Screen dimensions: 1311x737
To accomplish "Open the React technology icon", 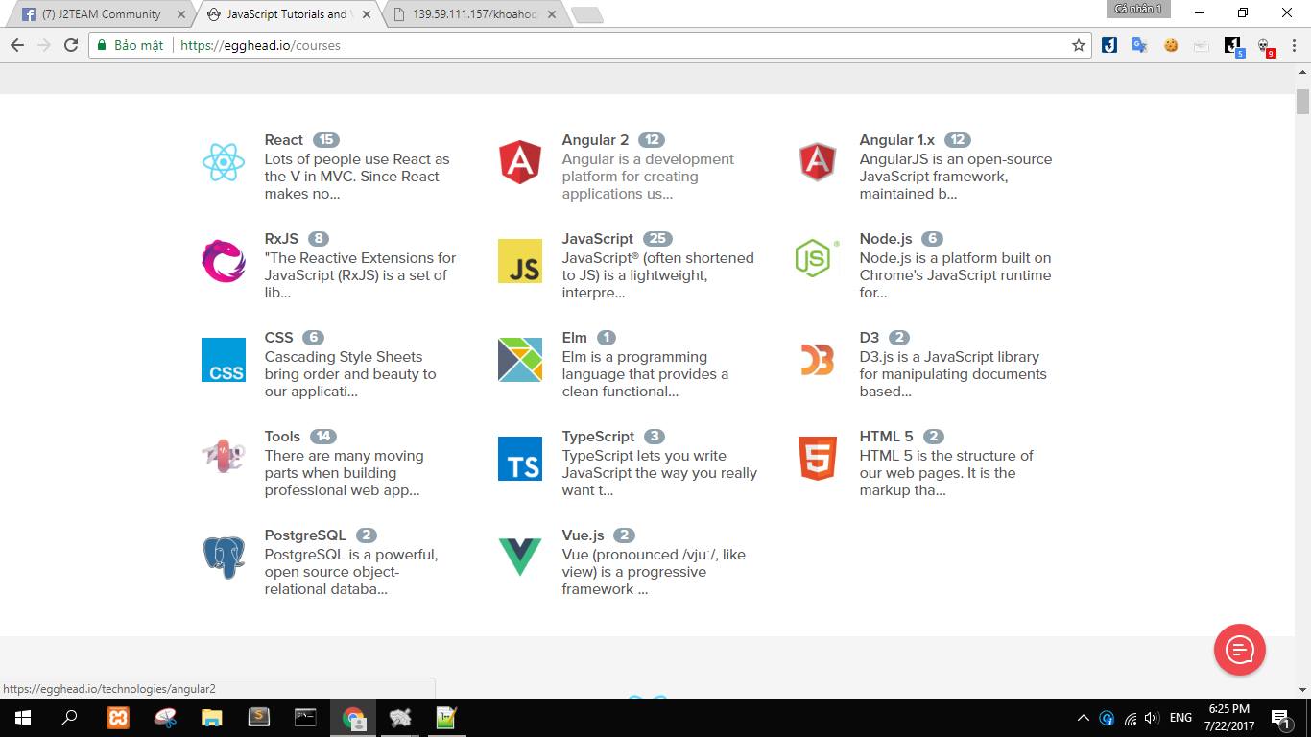I will (x=224, y=162).
